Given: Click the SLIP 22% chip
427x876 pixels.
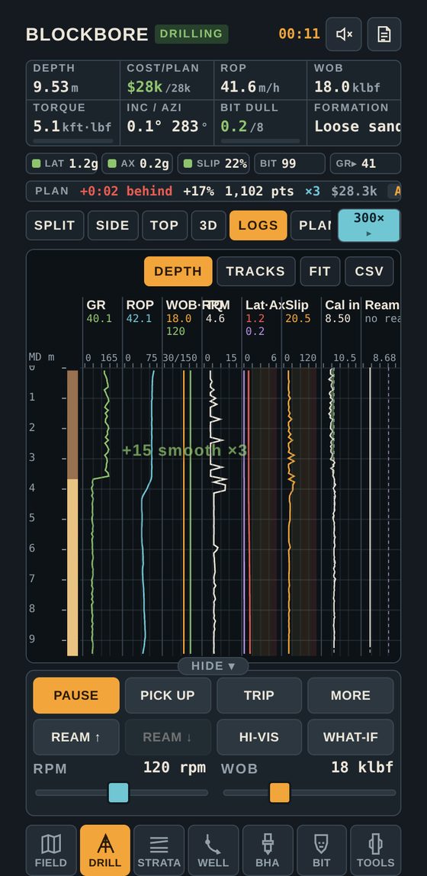Looking at the screenshot, I should coord(213,164).
